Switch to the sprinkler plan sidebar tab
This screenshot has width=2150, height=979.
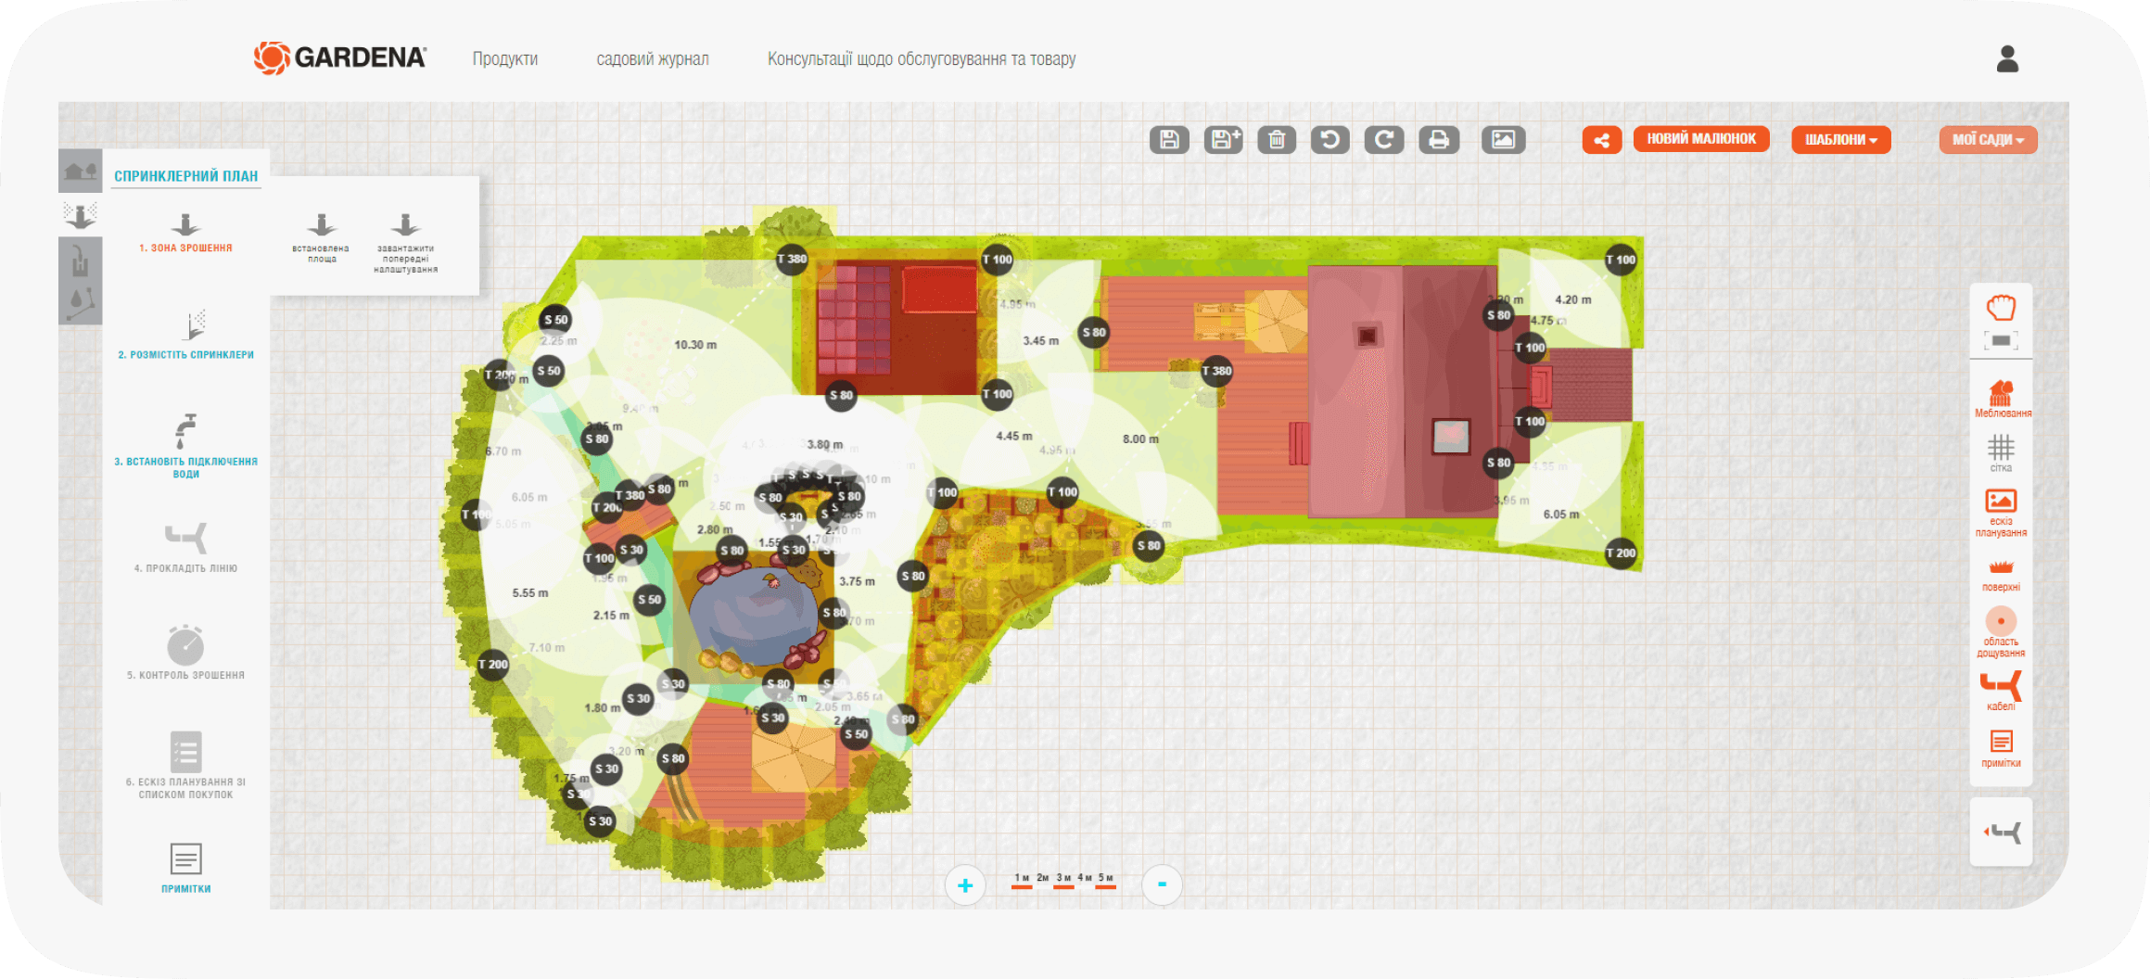(80, 215)
